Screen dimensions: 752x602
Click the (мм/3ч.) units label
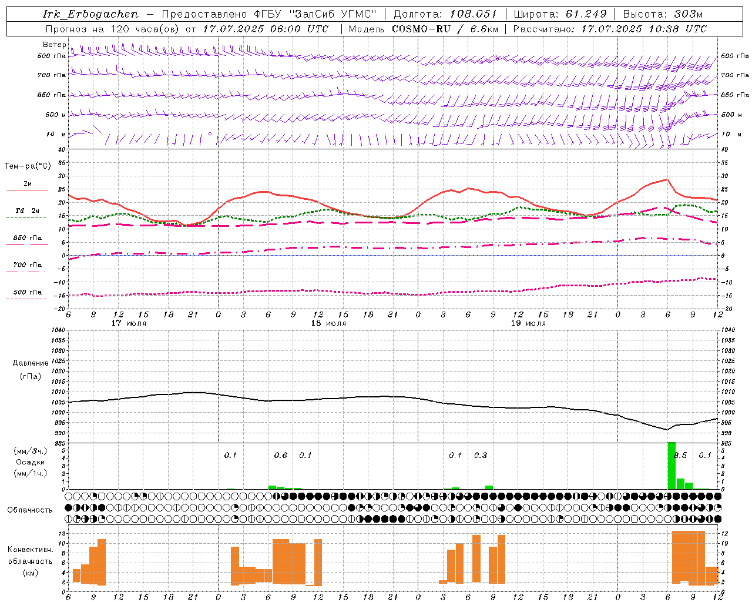pos(31,451)
